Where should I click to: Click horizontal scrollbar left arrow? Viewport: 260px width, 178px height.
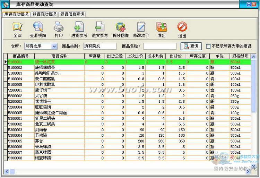tap(7, 171)
